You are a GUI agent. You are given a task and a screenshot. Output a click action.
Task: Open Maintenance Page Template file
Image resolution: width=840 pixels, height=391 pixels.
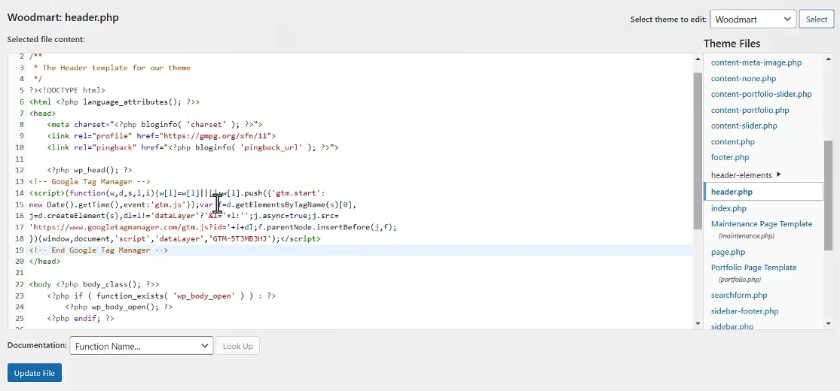761,223
